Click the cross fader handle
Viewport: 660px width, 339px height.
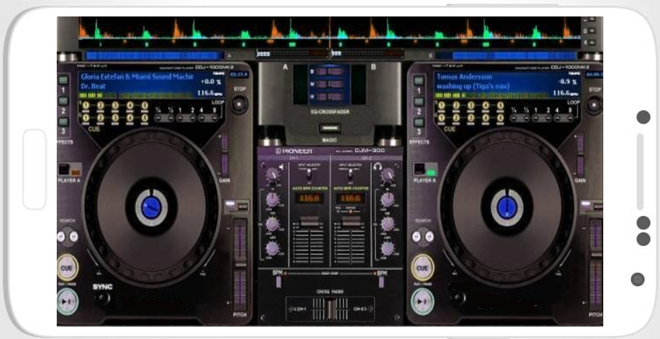tap(332, 309)
